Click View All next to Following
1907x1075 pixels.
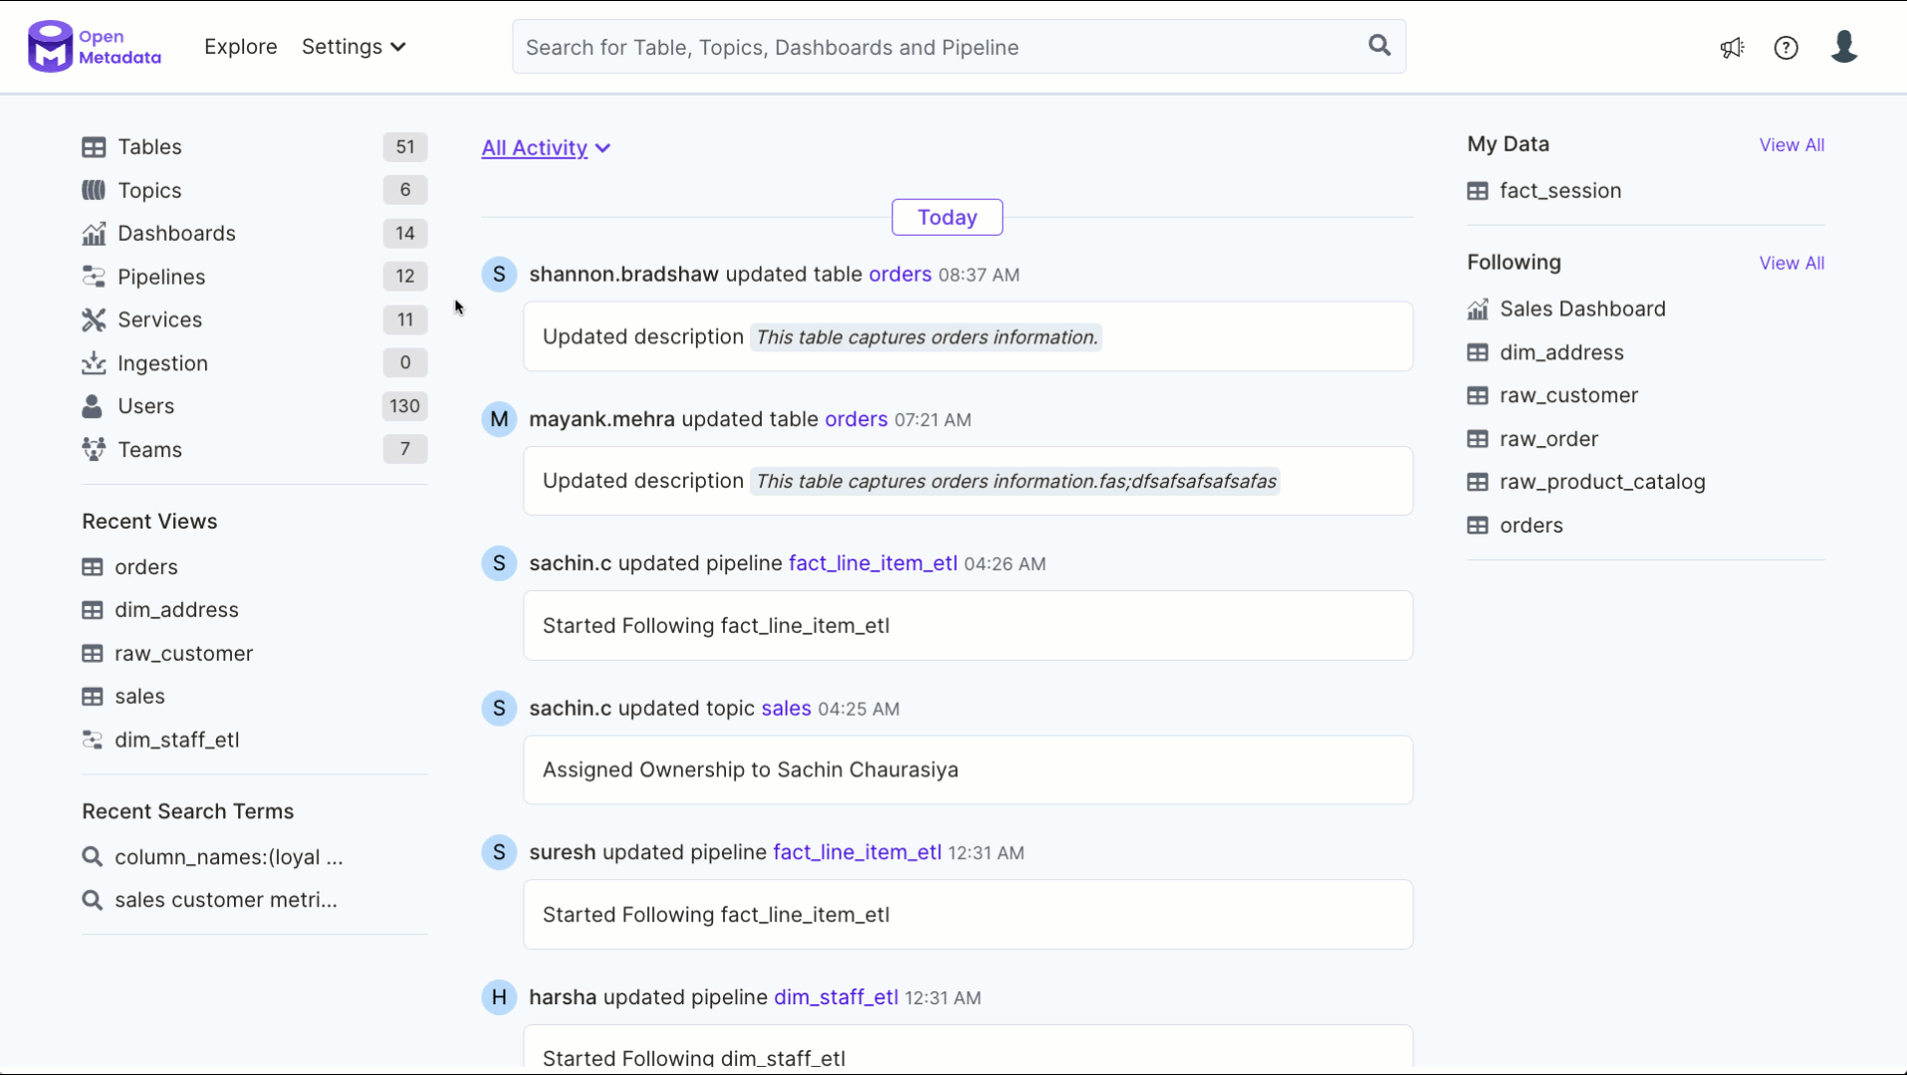pyautogui.click(x=1790, y=264)
